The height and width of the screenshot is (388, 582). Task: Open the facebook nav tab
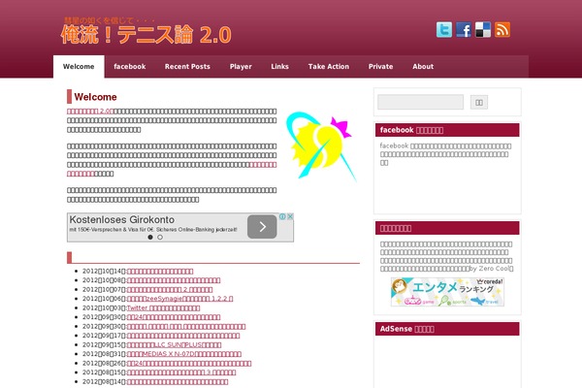[130, 67]
